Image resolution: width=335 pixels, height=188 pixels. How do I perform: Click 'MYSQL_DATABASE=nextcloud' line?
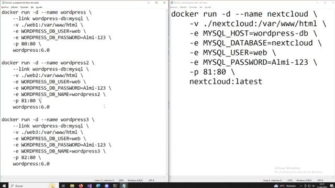255,43
